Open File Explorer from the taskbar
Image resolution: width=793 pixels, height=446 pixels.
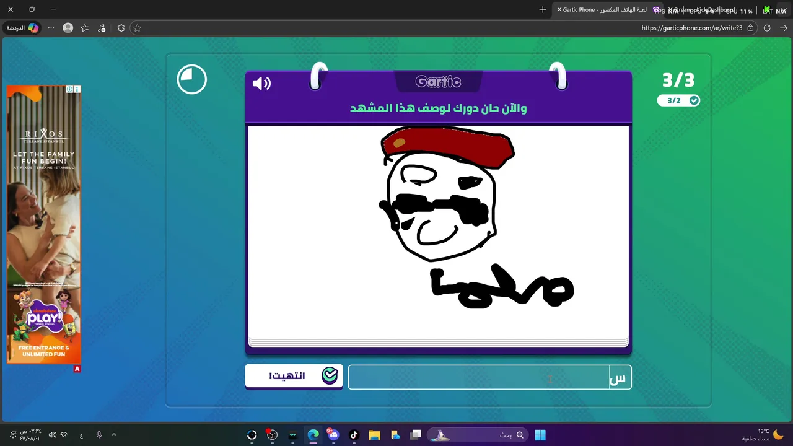point(374,435)
